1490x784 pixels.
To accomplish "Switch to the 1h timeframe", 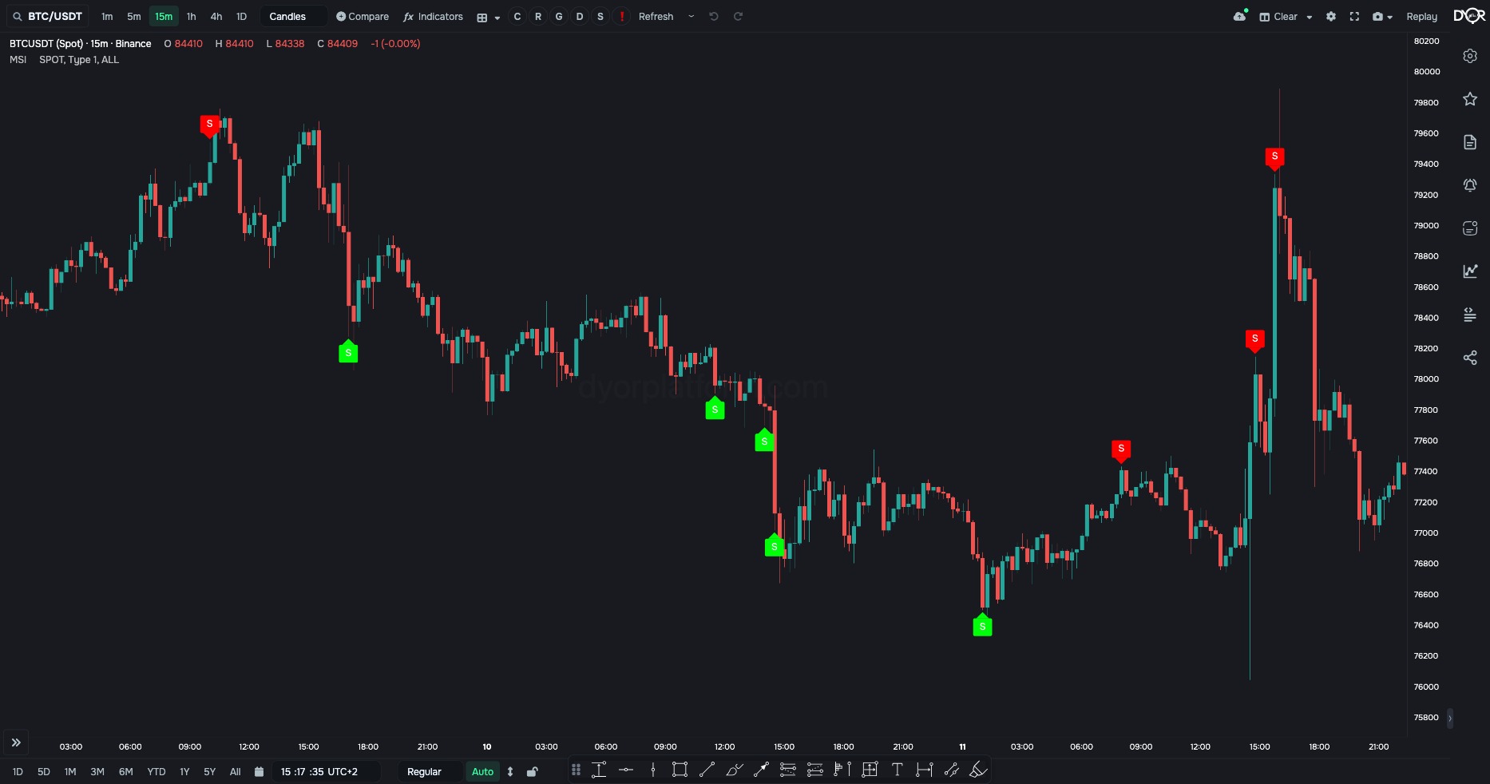I will (191, 16).
